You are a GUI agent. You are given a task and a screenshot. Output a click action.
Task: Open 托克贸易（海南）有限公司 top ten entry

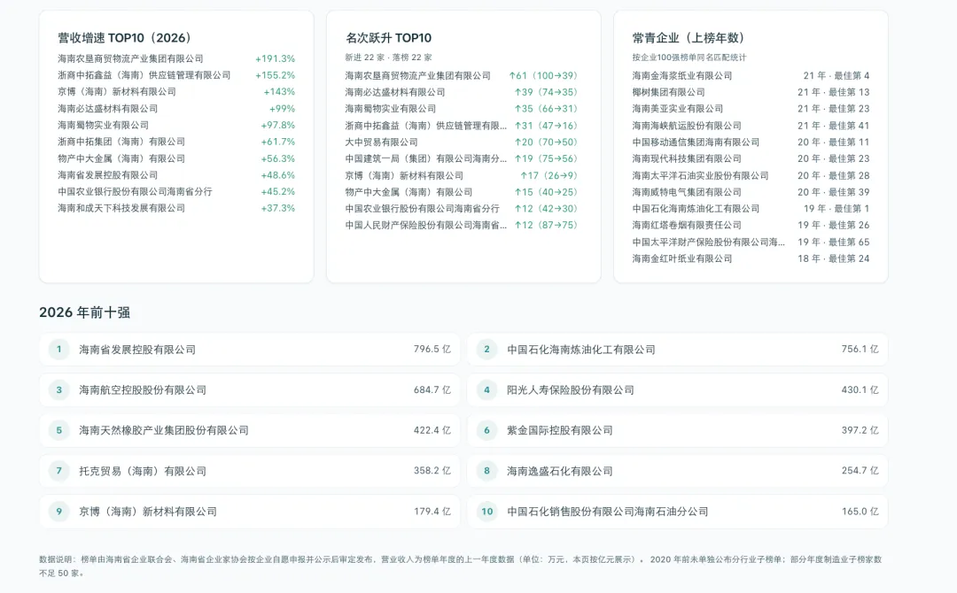[x=250, y=471]
